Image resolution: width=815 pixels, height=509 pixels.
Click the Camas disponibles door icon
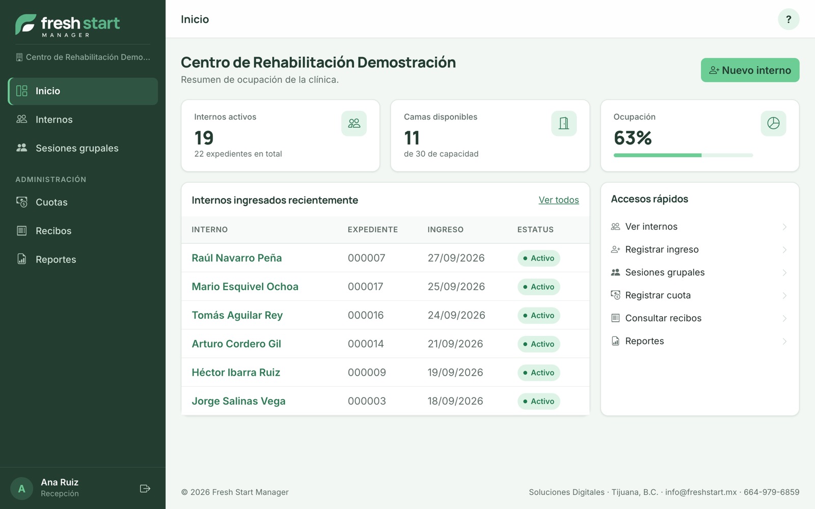coord(564,123)
